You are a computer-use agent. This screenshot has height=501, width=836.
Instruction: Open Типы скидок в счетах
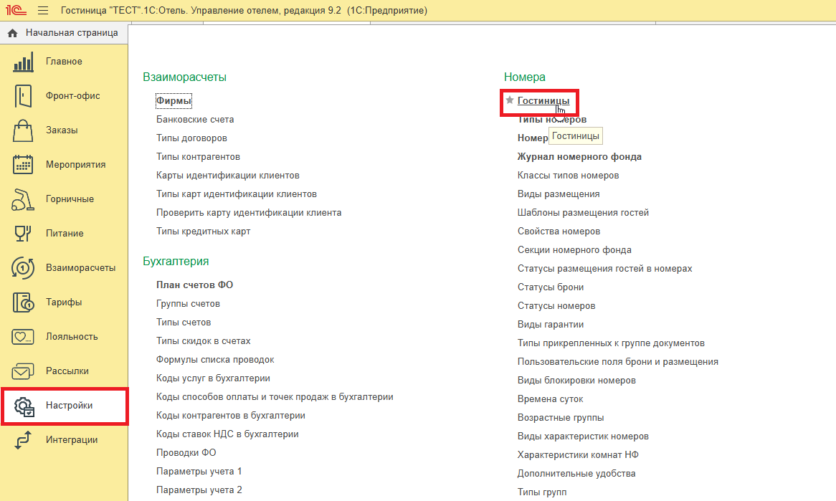203,341
